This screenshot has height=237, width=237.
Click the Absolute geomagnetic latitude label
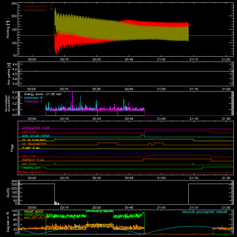tap(205, 212)
